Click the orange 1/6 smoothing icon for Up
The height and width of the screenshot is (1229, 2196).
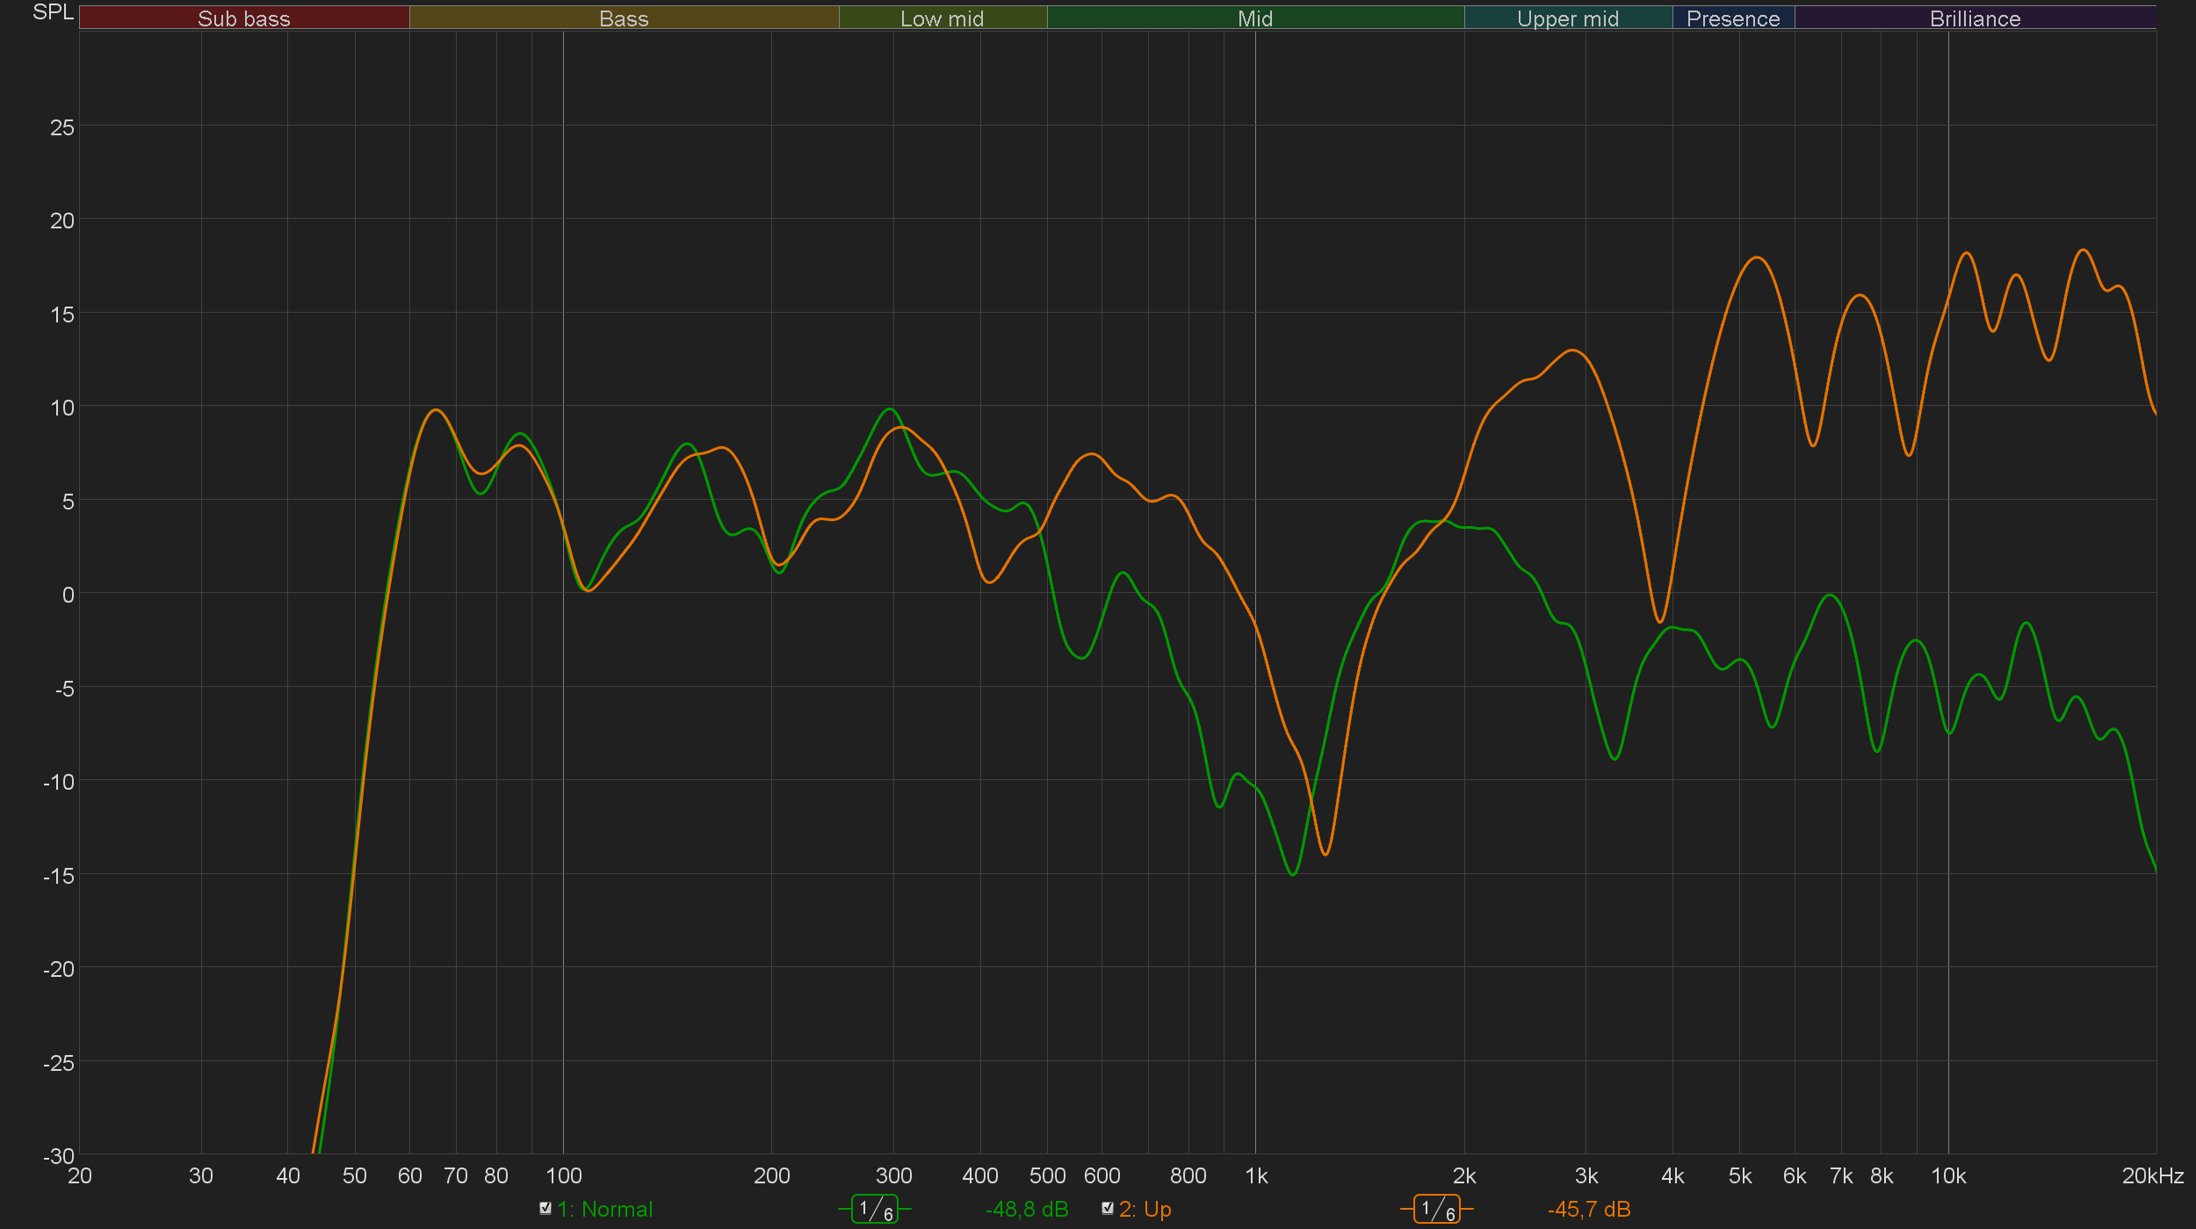[1436, 1210]
